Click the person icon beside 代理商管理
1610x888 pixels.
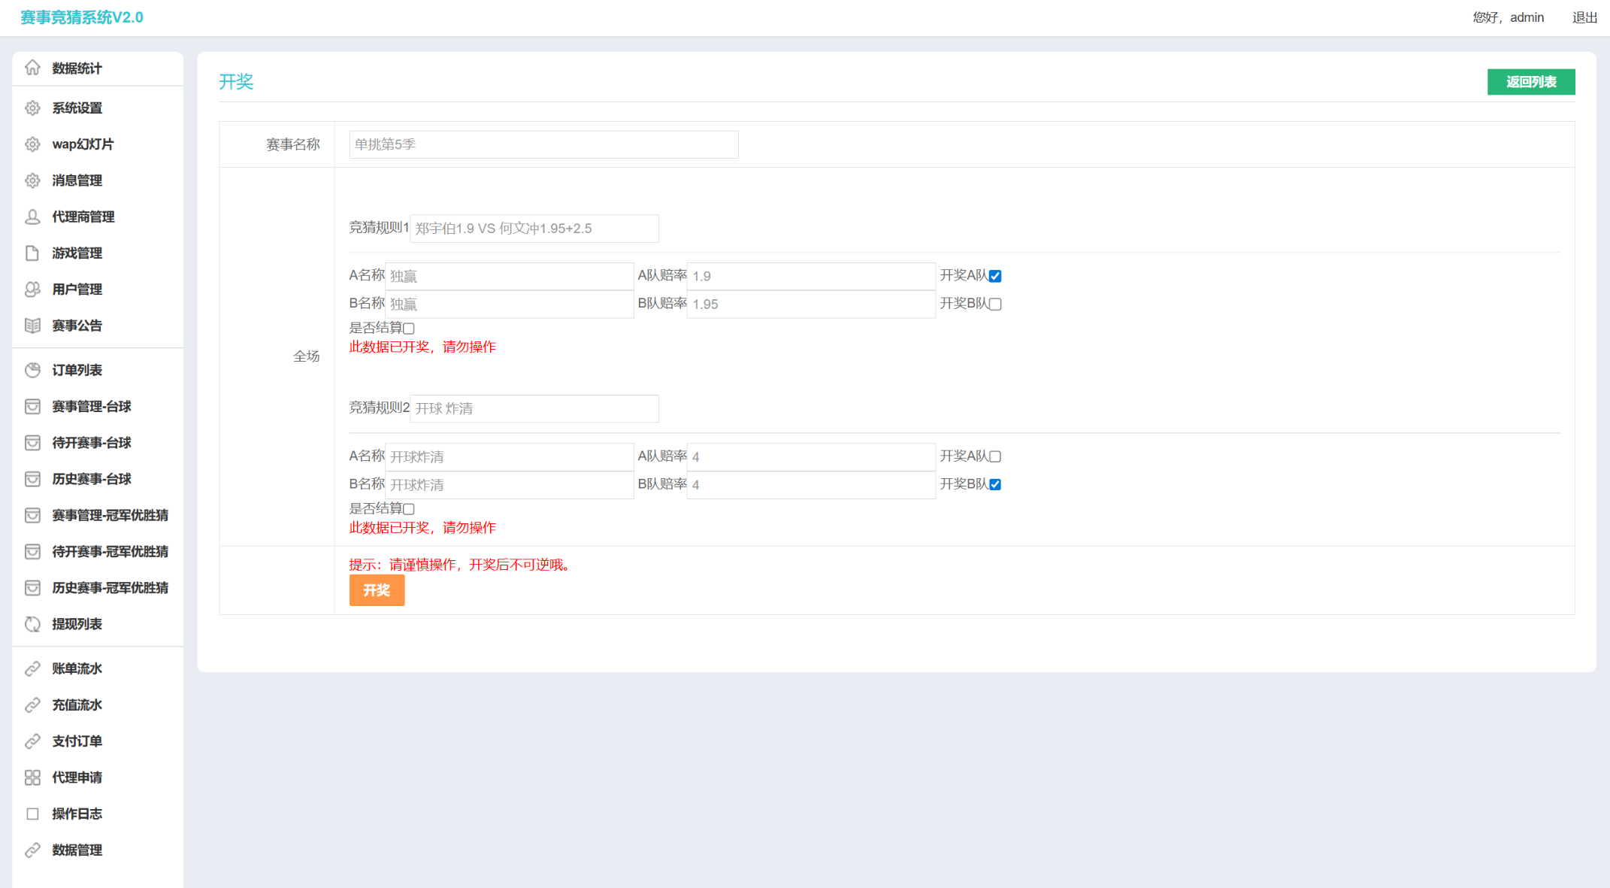(x=32, y=217)
